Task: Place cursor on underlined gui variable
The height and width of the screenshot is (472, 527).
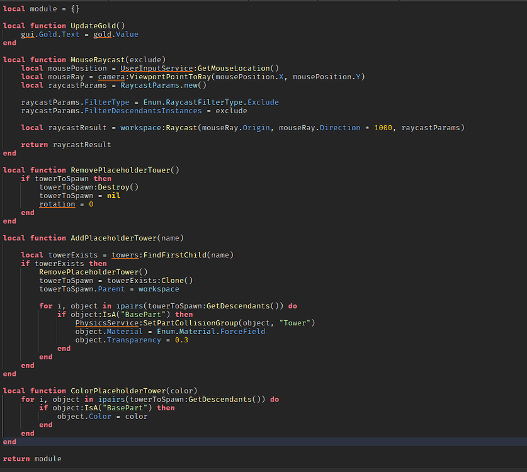Action: click(27, 35)
